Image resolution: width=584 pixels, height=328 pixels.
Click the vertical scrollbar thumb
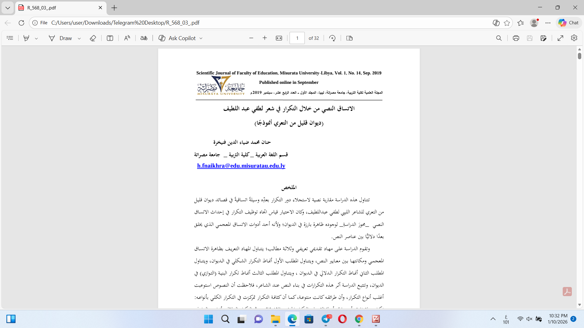(x=579, y=56)
